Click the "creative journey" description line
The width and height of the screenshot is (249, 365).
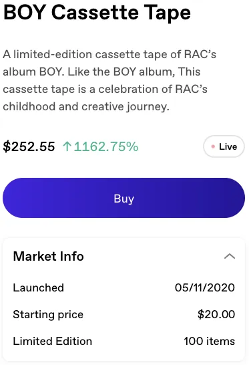click(86, 106)
